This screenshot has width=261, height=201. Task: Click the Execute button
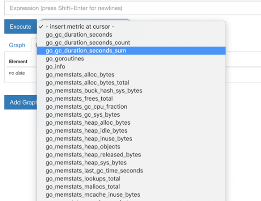[x=21, y=27]
